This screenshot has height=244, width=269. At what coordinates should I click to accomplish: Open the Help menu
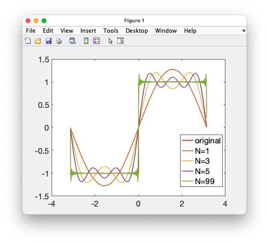(190, 31)
